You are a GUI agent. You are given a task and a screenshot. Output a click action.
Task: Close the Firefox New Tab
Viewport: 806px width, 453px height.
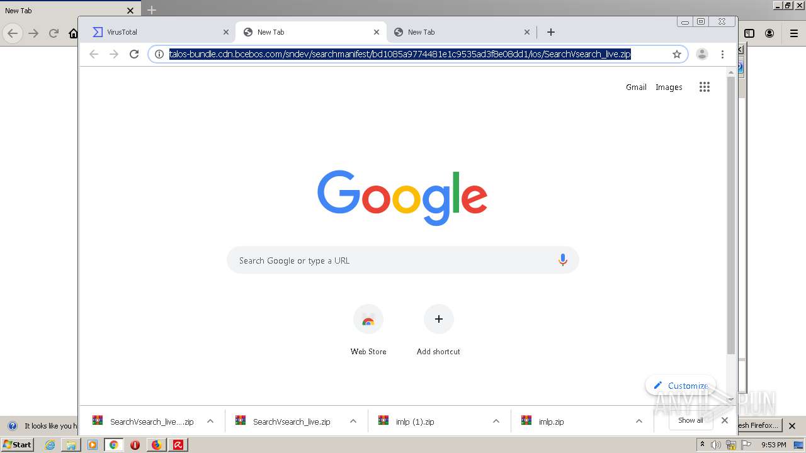pyautogui.click(x=130, y=10)
